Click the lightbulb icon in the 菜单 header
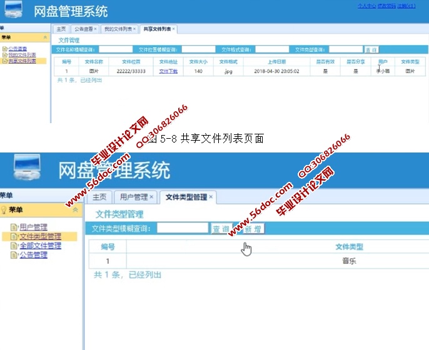The image size is (429, 350). (x=4, y=210)
